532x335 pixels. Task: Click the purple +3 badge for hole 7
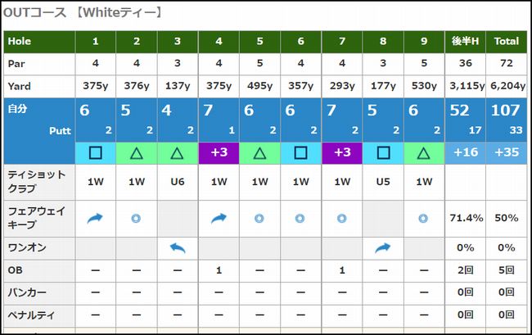(x=342, y=152)
